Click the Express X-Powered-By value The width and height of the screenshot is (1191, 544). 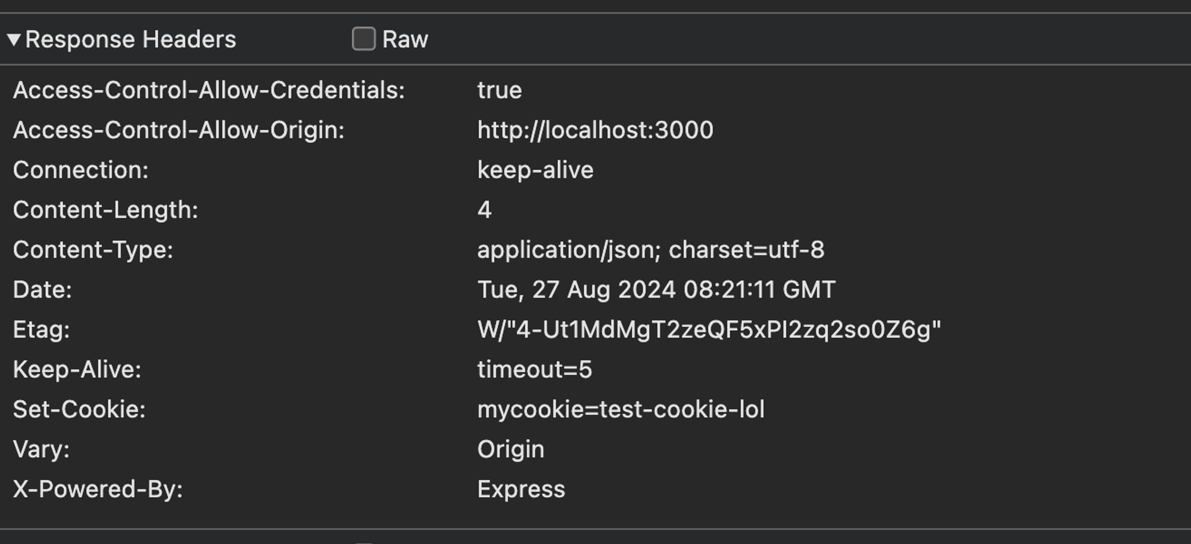(x=520, y=490)
